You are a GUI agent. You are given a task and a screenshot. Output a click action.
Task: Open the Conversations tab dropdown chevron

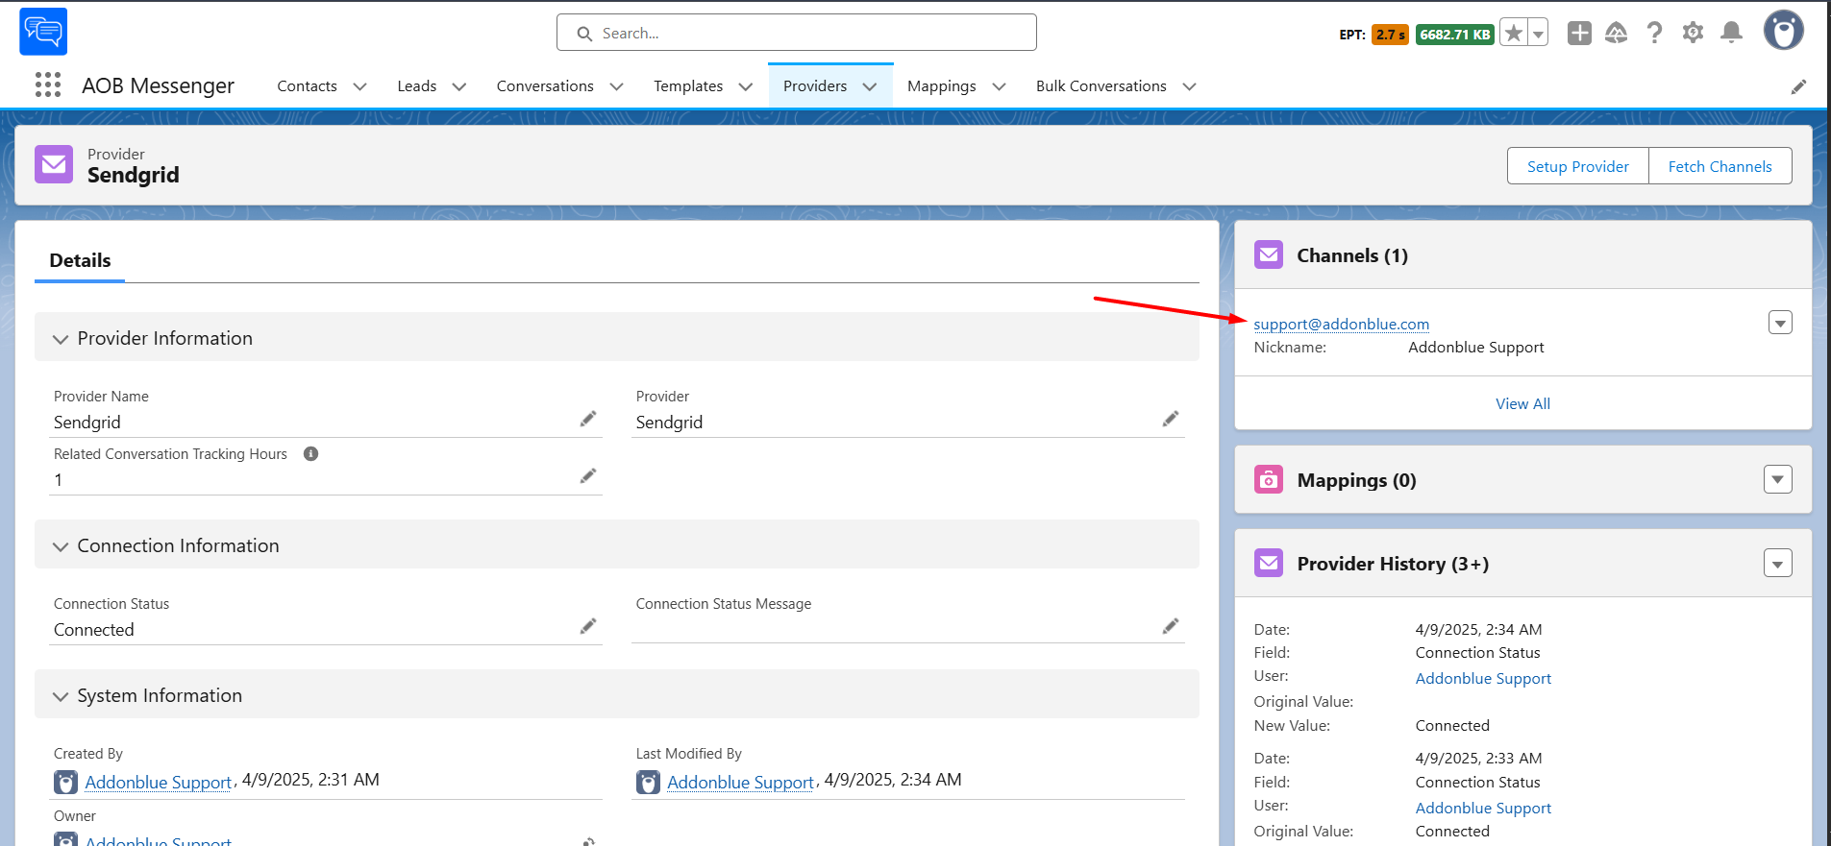pyautogui.click(x=616, y=86)
